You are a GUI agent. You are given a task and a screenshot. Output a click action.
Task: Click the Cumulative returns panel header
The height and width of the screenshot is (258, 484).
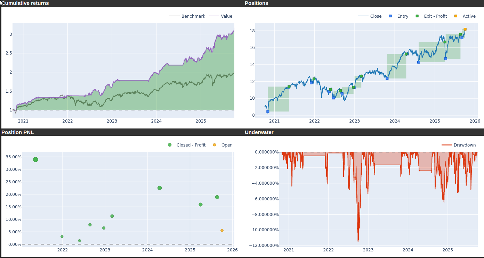(x=26, y=3)
